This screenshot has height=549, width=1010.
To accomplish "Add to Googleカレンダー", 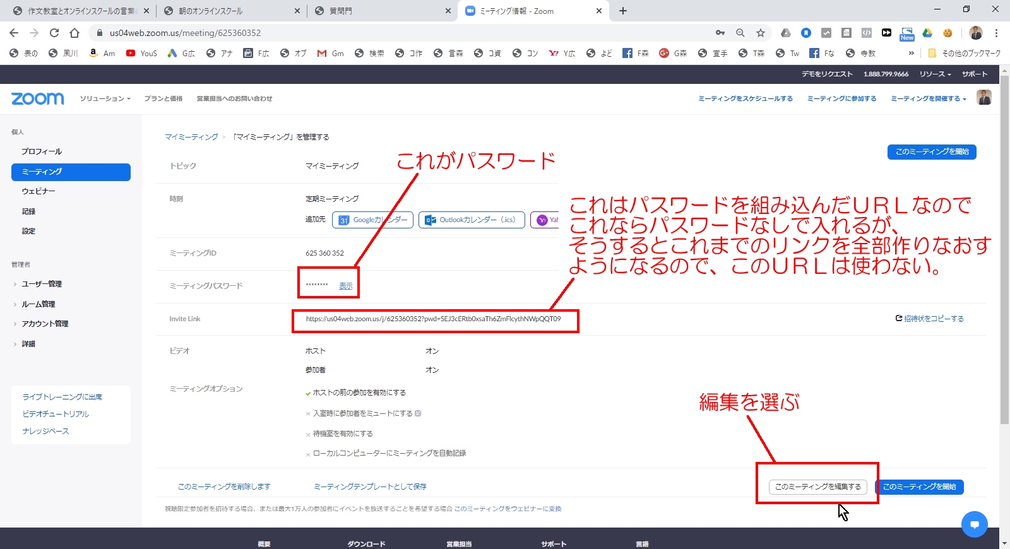I will click(x=372, y=220).
